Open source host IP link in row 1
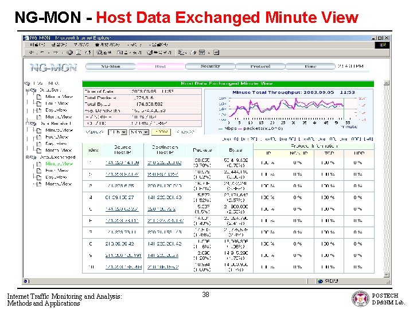 tap(122, 163)
